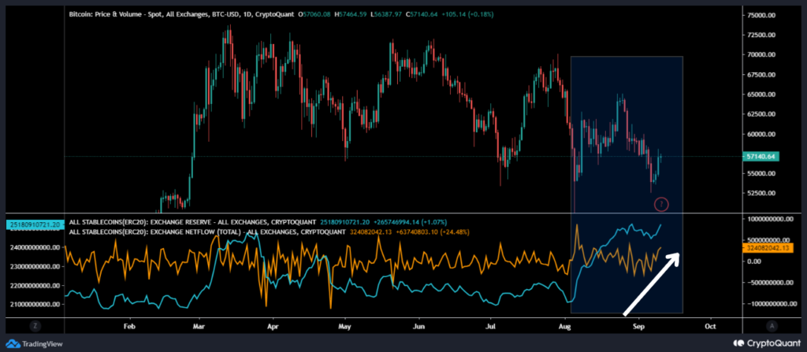The image size is (807, 352).
Task: Toggle the A auto-scale button
Action: pyautogui.click(x=771, y=326)
